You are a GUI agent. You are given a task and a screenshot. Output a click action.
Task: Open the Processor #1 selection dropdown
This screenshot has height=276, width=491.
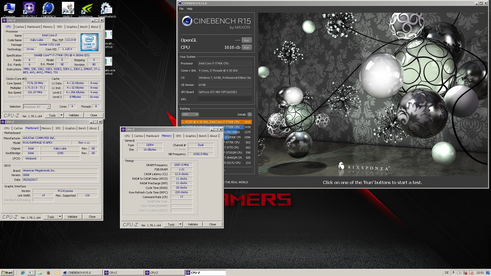37,107
